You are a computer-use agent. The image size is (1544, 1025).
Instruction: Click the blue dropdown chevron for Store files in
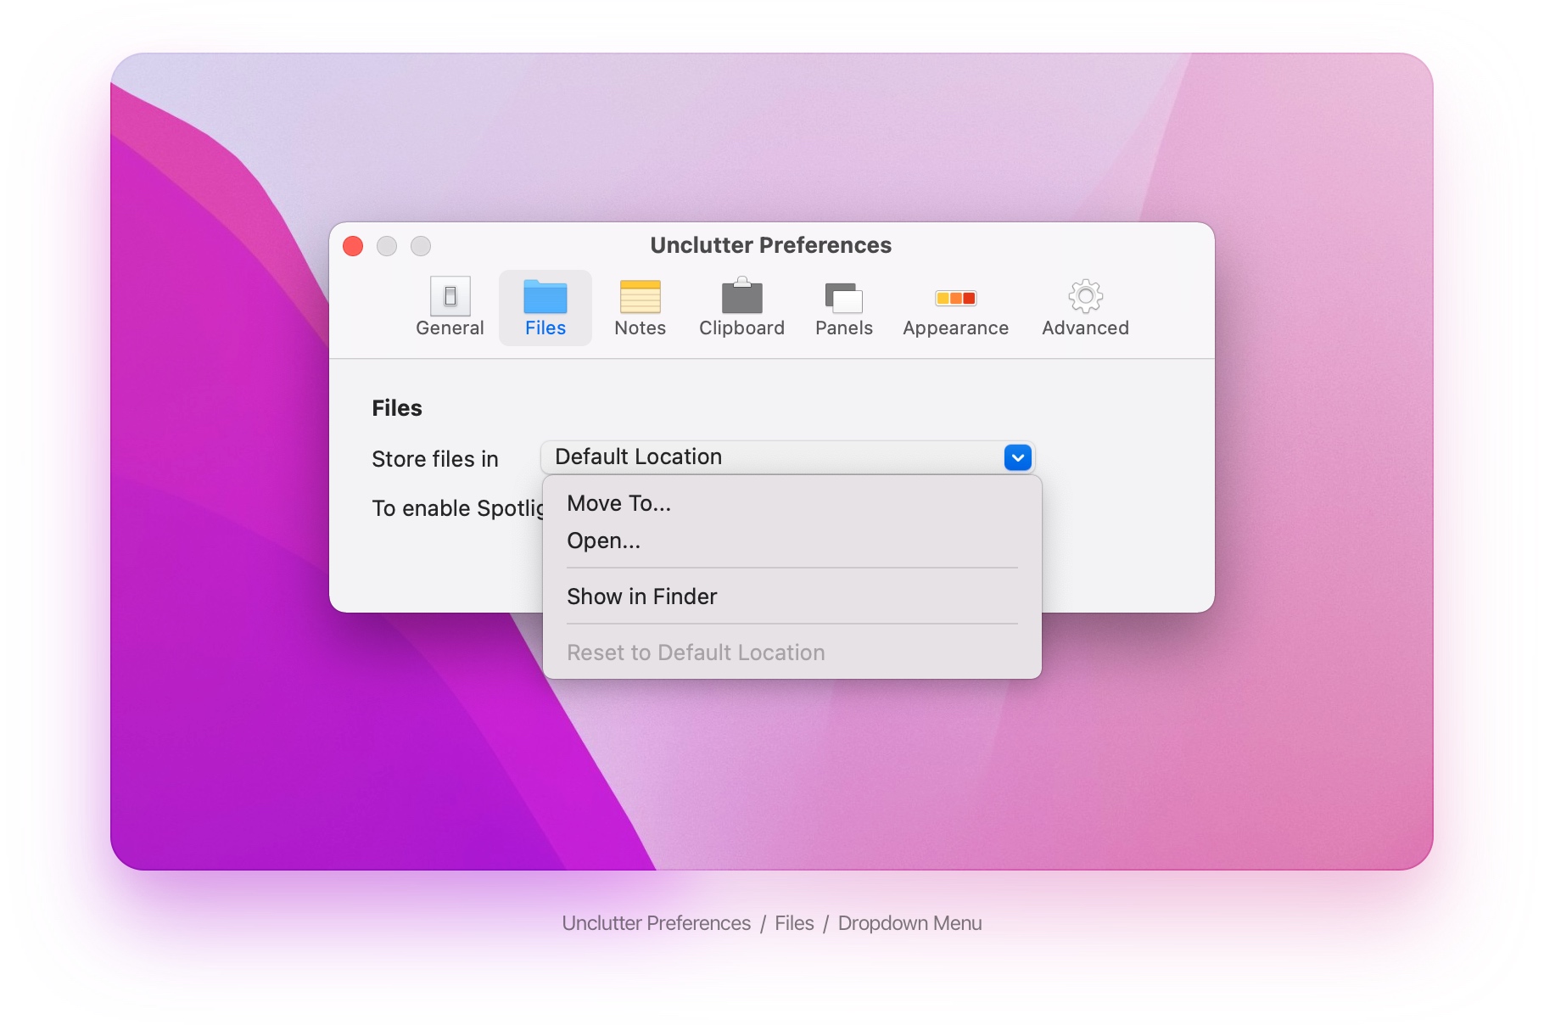1017,457
